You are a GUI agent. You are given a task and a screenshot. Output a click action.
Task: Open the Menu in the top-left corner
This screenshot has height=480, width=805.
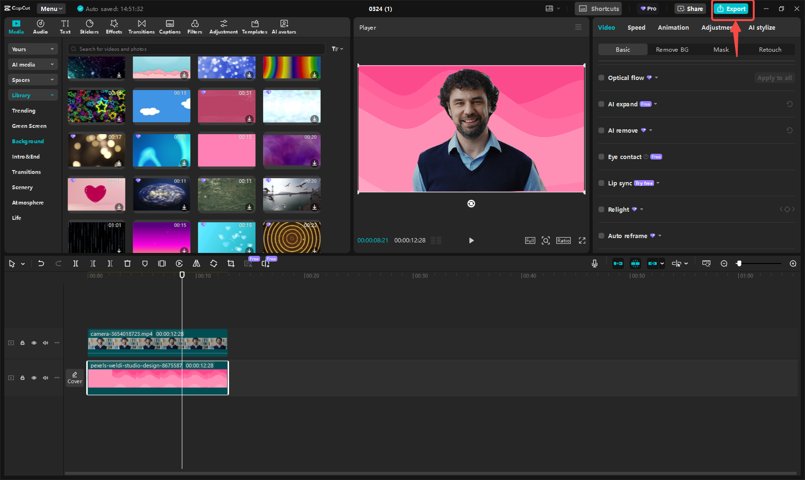[x=51, y=8]
